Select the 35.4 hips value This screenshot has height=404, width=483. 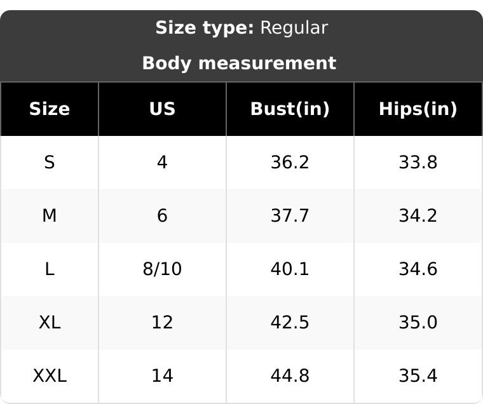click(418, 376)
